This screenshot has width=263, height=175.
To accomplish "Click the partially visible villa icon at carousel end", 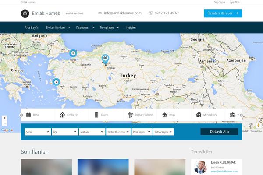I will (233, 115).
